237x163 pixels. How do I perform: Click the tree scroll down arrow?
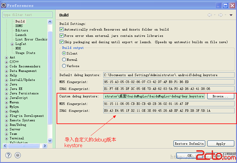point(50,141)
